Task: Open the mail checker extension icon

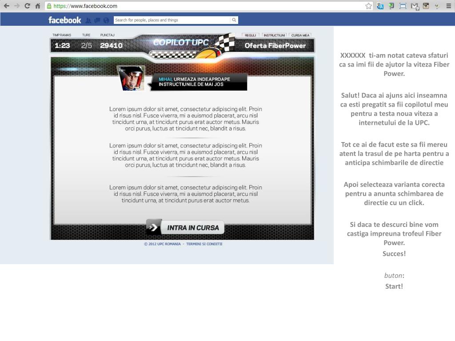Action: [415, 6]
